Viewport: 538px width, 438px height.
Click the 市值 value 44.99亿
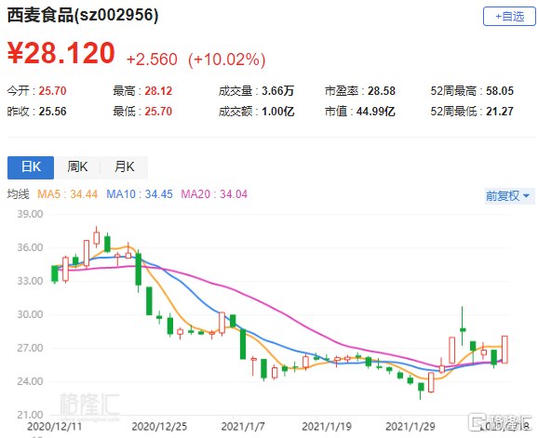point(376,112)
